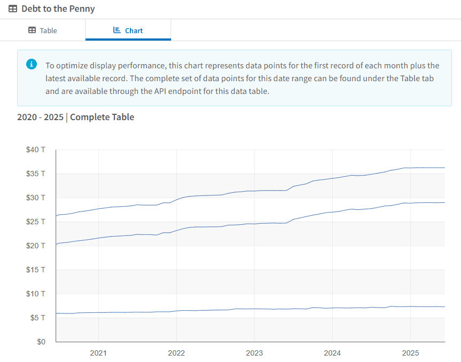Click the $30 T y-axis label
The image size is (461, 362).
click(36, 198)
